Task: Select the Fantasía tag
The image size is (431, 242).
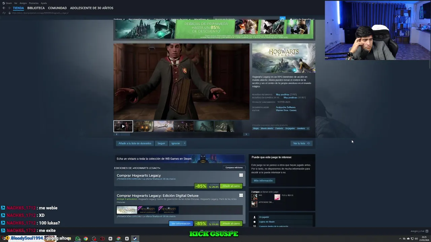Action: (x=279, y=128)
